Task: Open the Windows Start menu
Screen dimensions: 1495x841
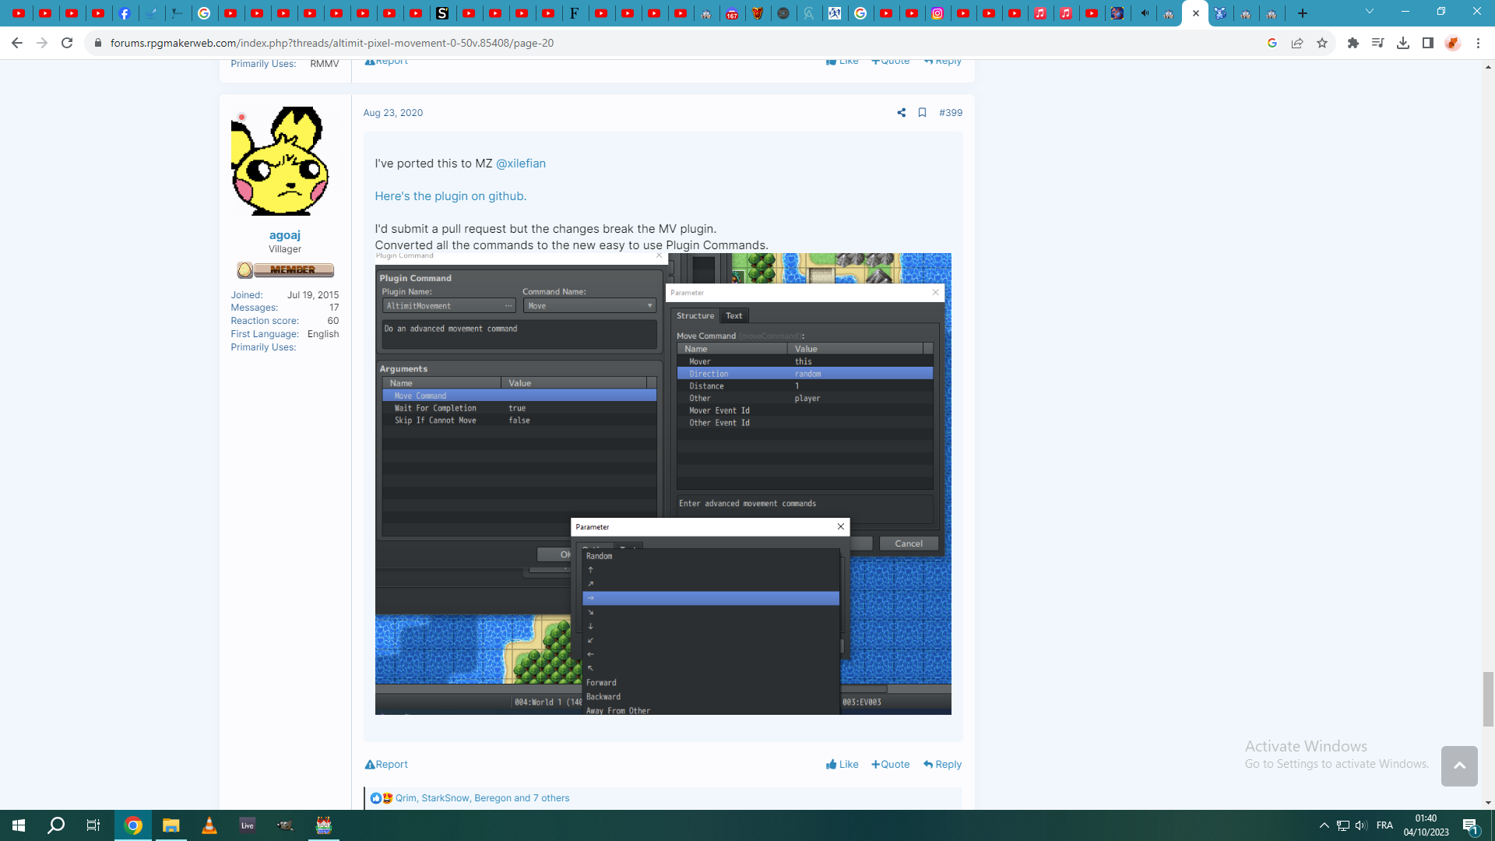Action: [x=19, y=825]
